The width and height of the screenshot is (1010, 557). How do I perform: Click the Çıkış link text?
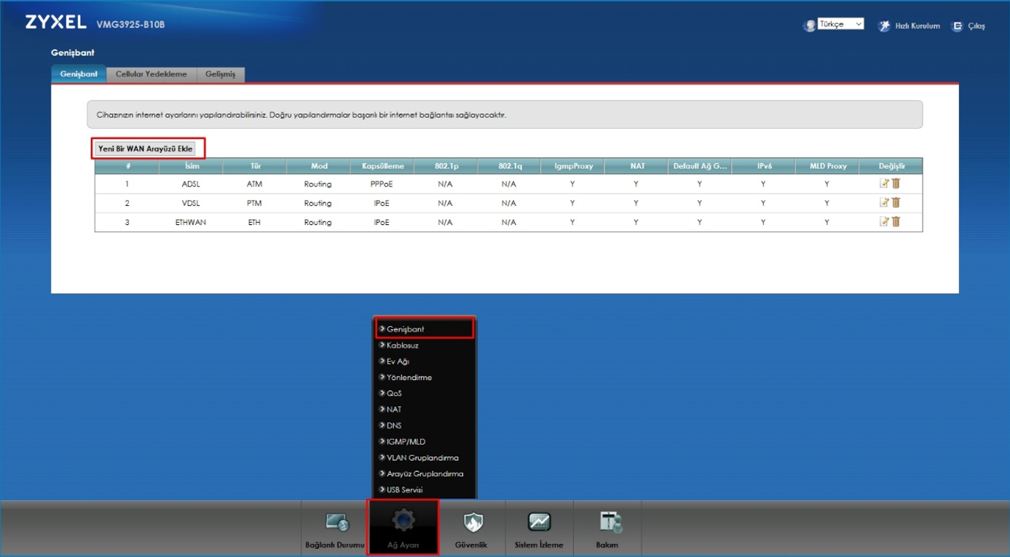pos(976,26)
